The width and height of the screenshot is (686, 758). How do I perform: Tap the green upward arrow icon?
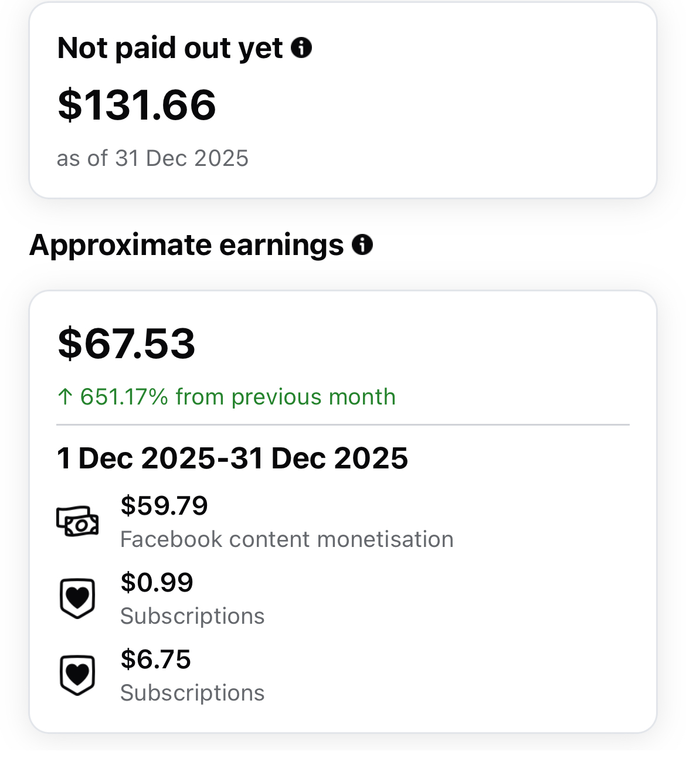point(64,397)
